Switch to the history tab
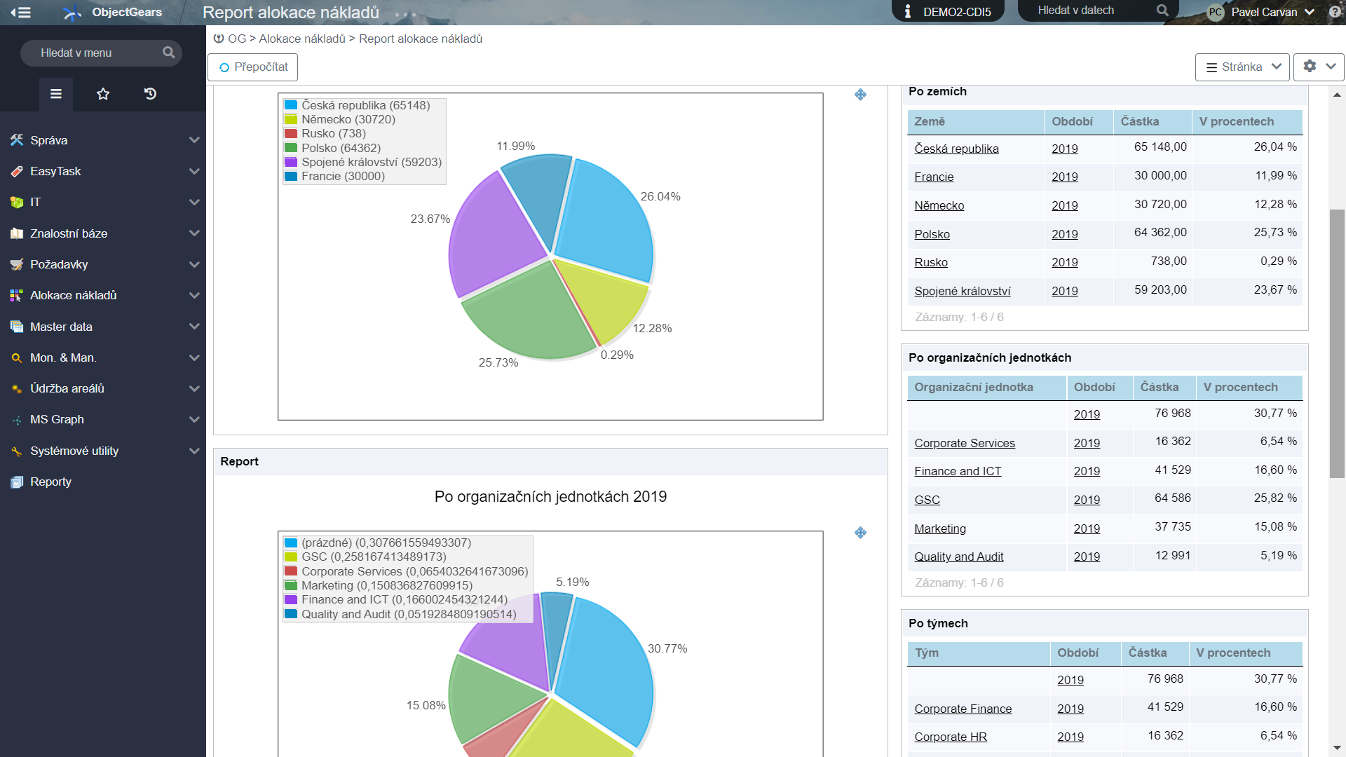1346x757 pixels. [x=150, y=94]
